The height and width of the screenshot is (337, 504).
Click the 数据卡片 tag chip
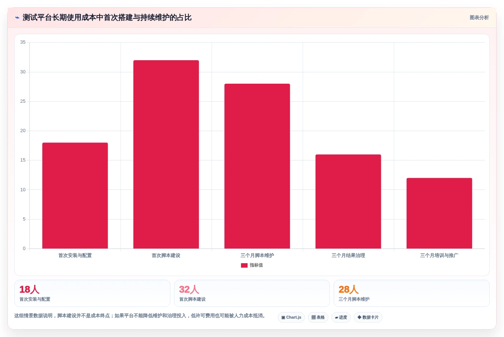pyautogui.click(x=368, y=318)
